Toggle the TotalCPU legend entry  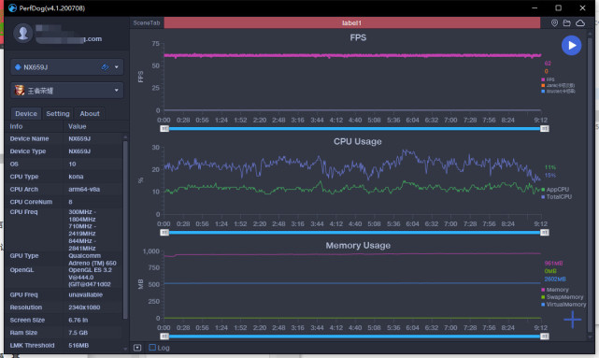pyautogui.click(x=557, y=197)
